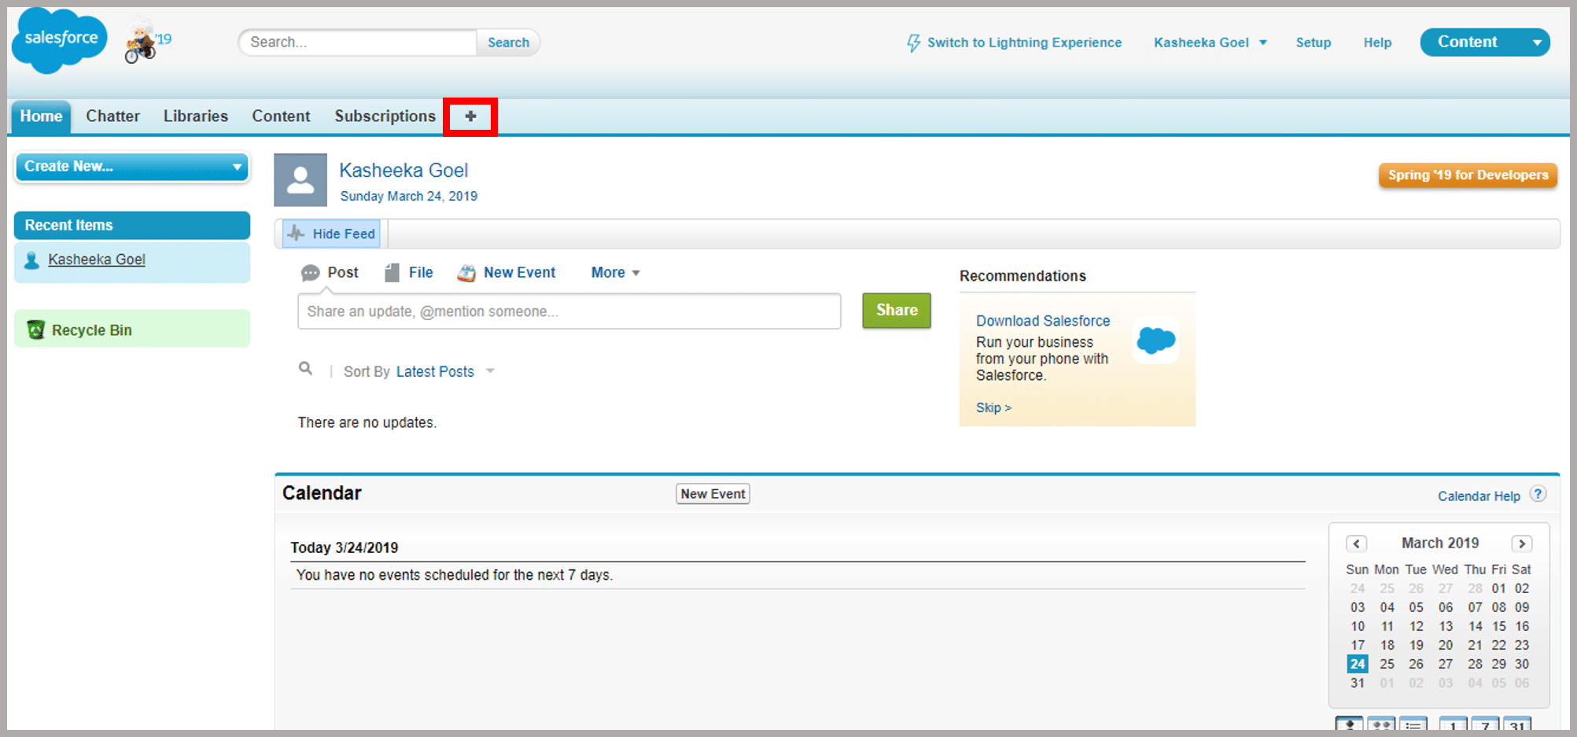Click Skip in the recommendation

[993, 407]
